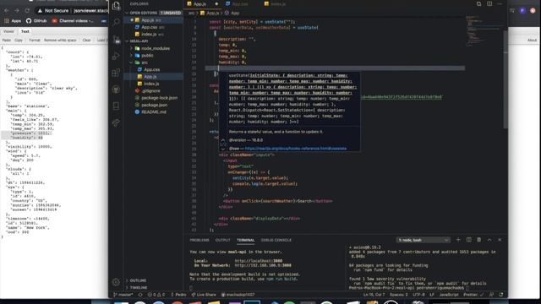The height and width of the screenshot is (304, 541).
Task: Collapse the MEAL-API project folder section
Action: point(153,41)
